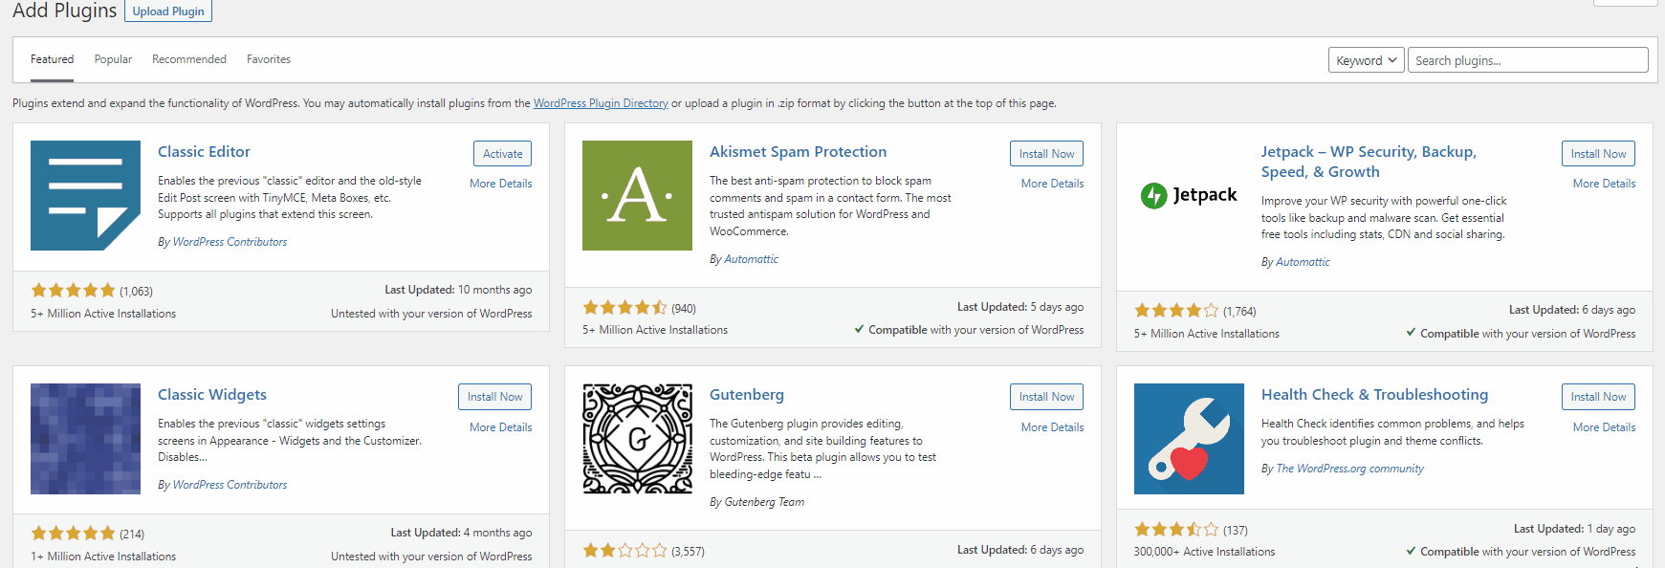Click the Upload Plugin button
The height and width of the screenshot is (568, 1665).
168,11
